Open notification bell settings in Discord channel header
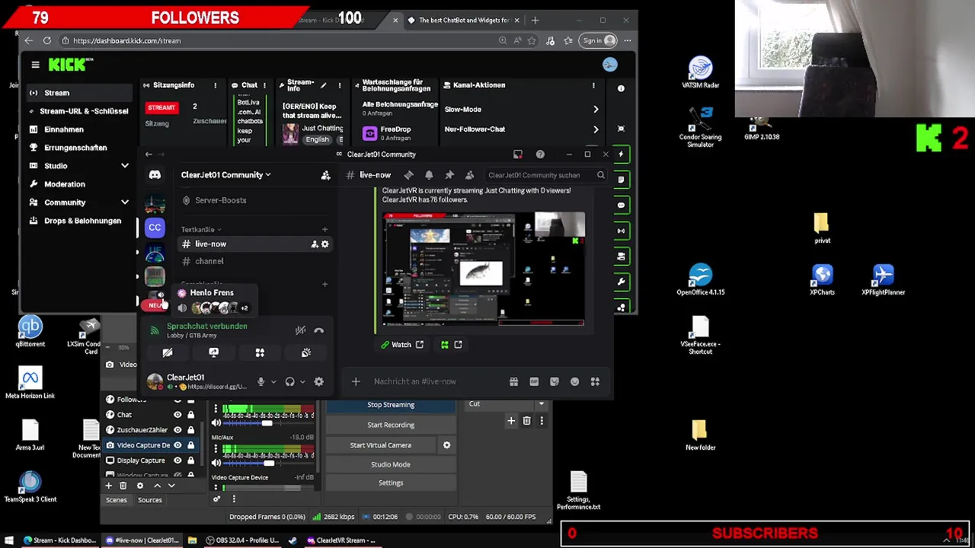The width and height of the screenshot is (975, 548). point(429,175)
